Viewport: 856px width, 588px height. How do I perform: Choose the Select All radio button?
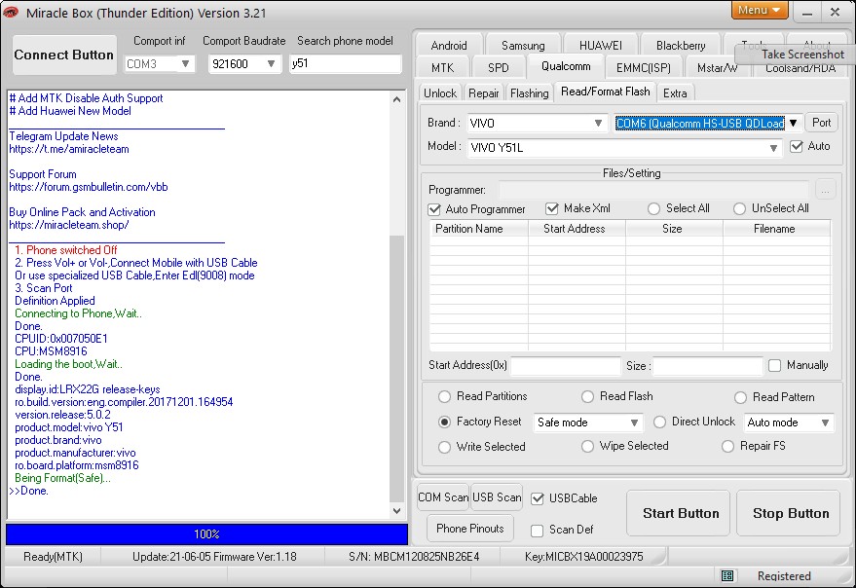653,208
